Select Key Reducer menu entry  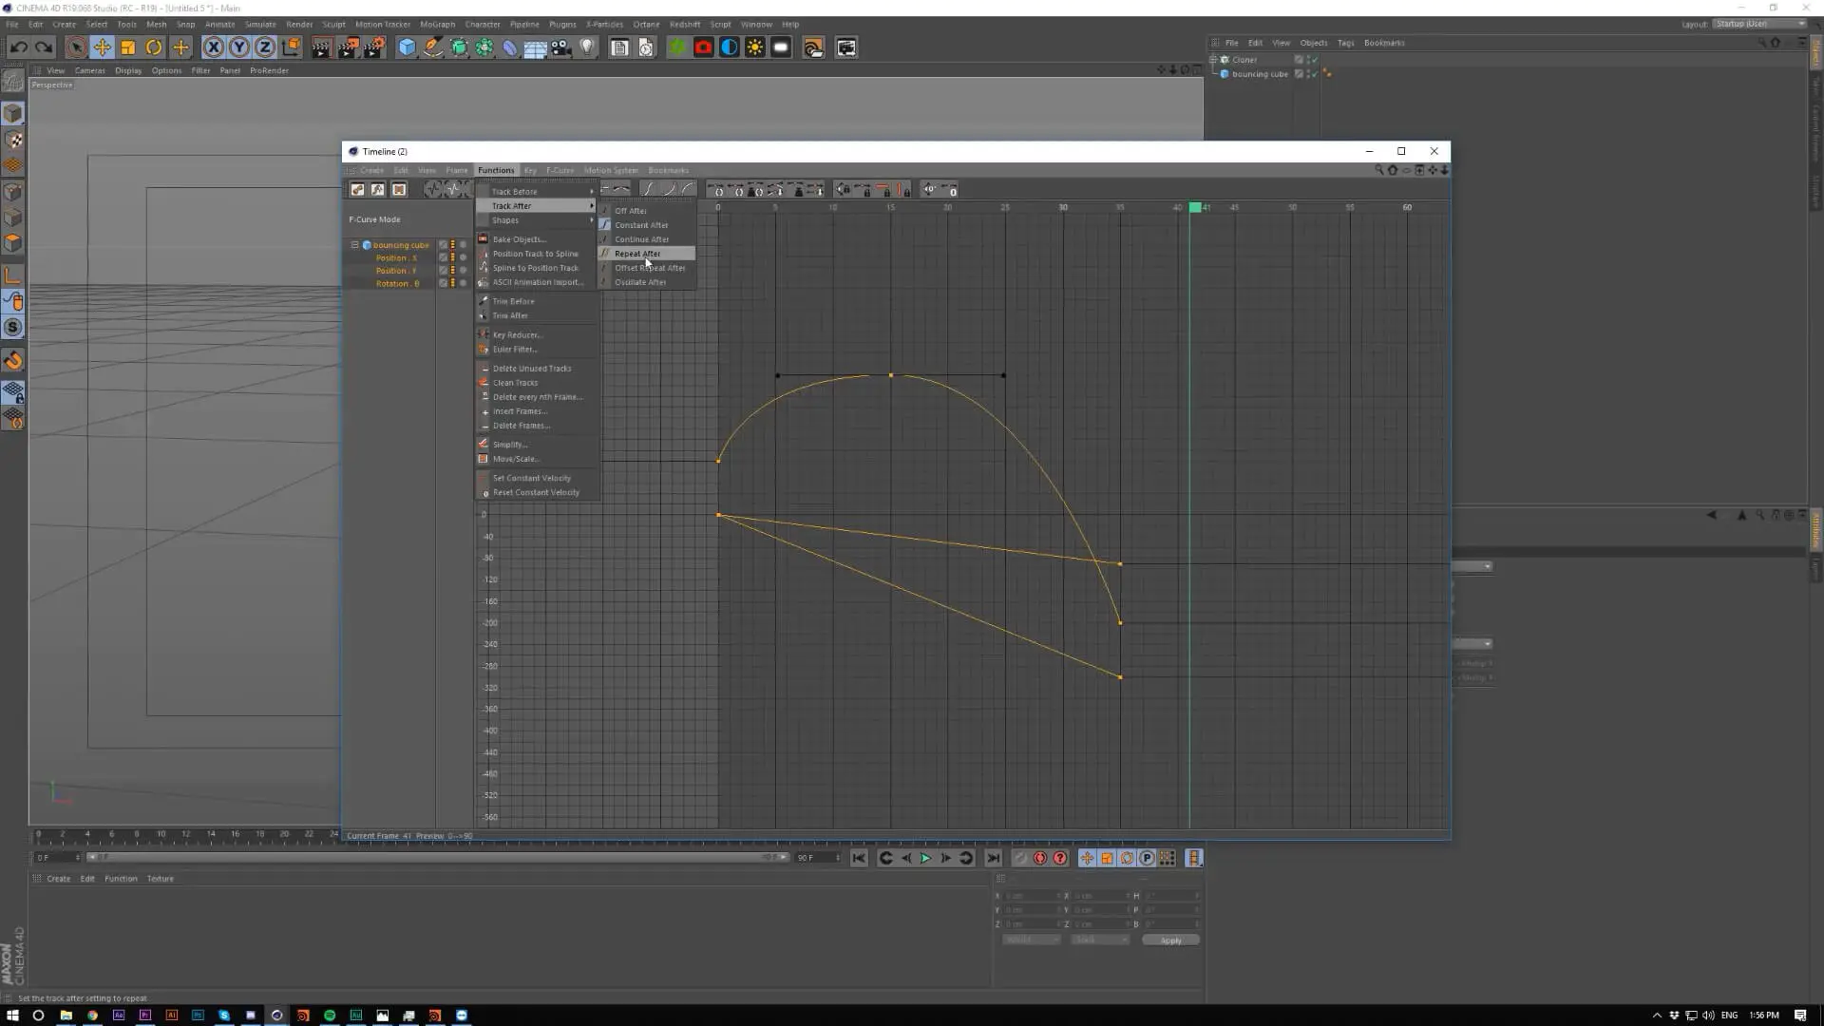(537, 334)
